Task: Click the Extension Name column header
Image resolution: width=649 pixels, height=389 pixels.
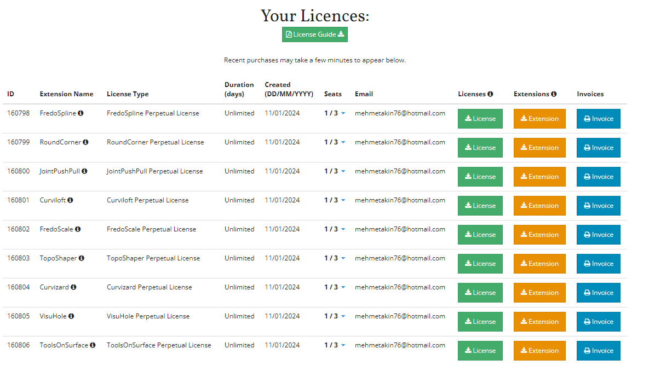Action: (x=66, y=94)
